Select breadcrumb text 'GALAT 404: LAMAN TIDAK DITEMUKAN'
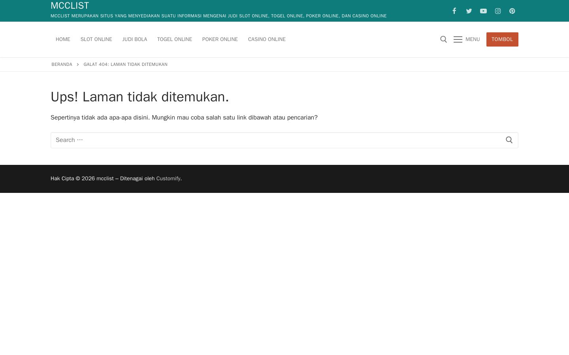This screenshot has height=355, width=569. [125, 64]
